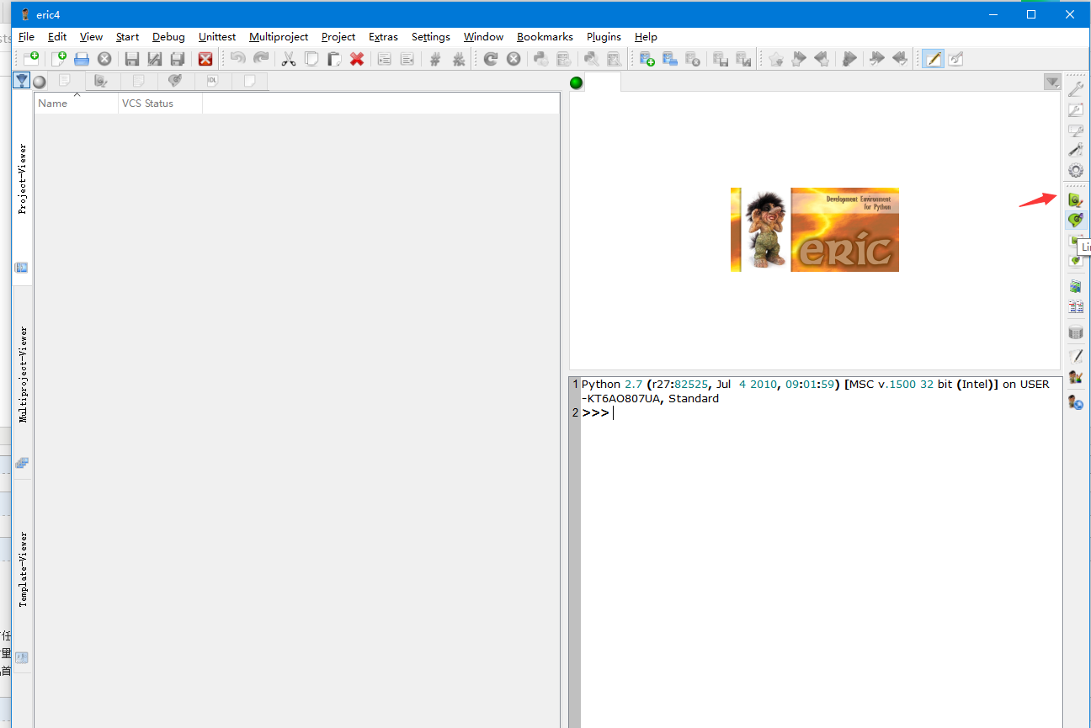
Task: Select the blank editor tab
Action: [603, 82]
